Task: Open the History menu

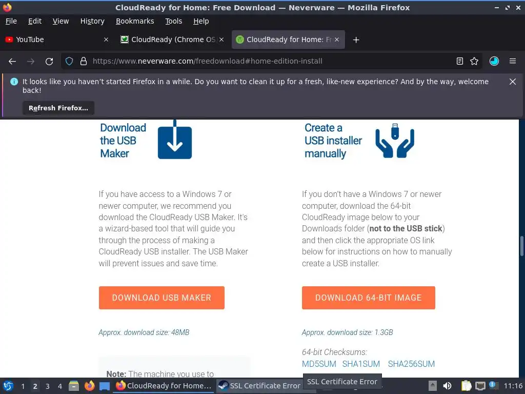Action: 92,21
